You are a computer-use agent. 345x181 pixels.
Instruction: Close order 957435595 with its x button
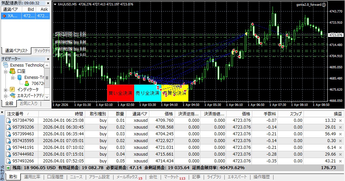pyautogui.click(x=340, y=141)
